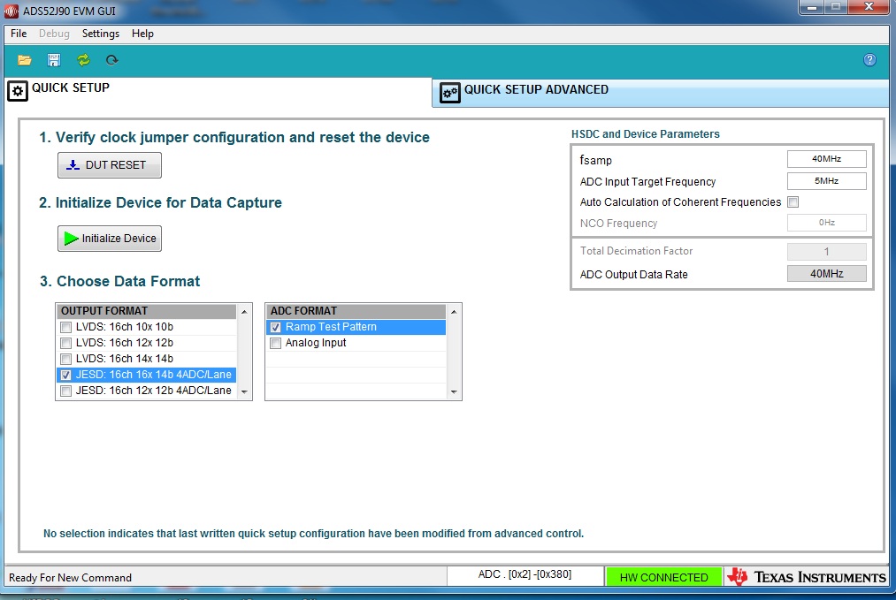
Task: Enable Auto Calculation of Coherent Frequencies
Action: (x=793, y=202)
